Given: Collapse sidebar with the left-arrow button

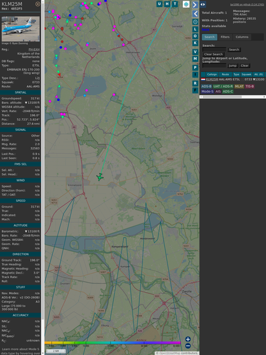Looking at the screenshot, I should (195, 14).
